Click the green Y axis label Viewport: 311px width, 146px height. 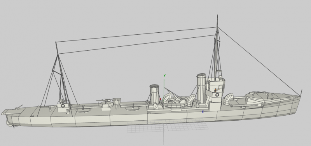(164, 76)
